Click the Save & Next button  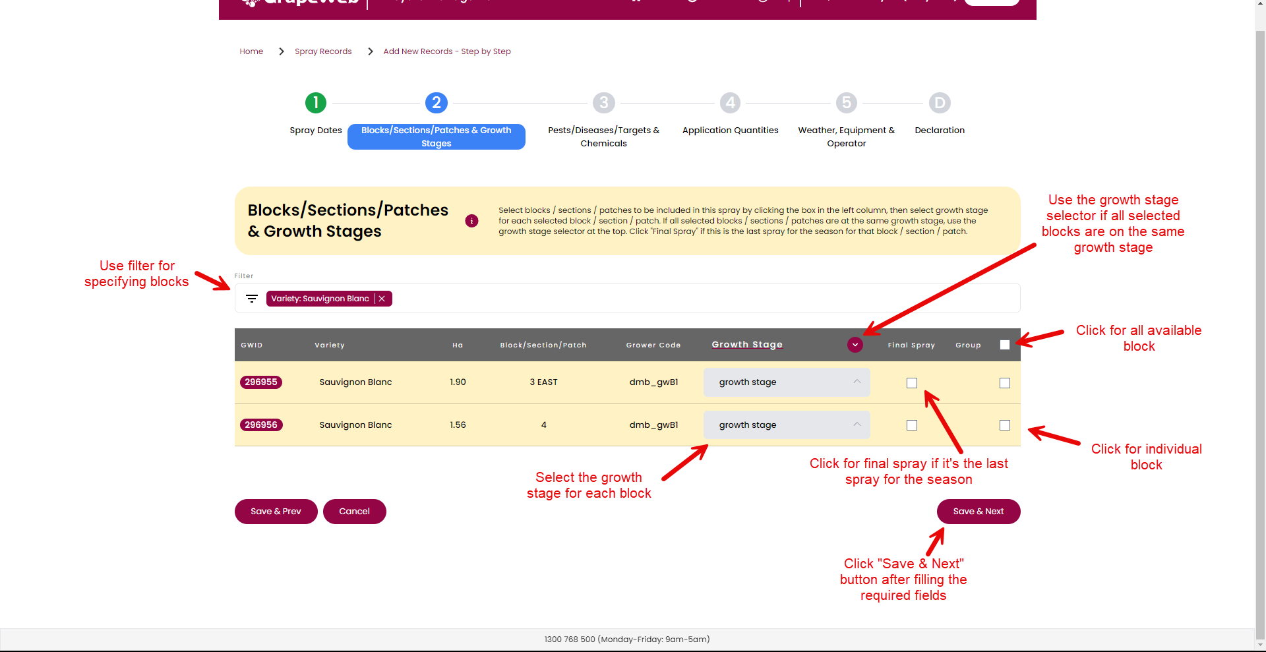point(978,511)
